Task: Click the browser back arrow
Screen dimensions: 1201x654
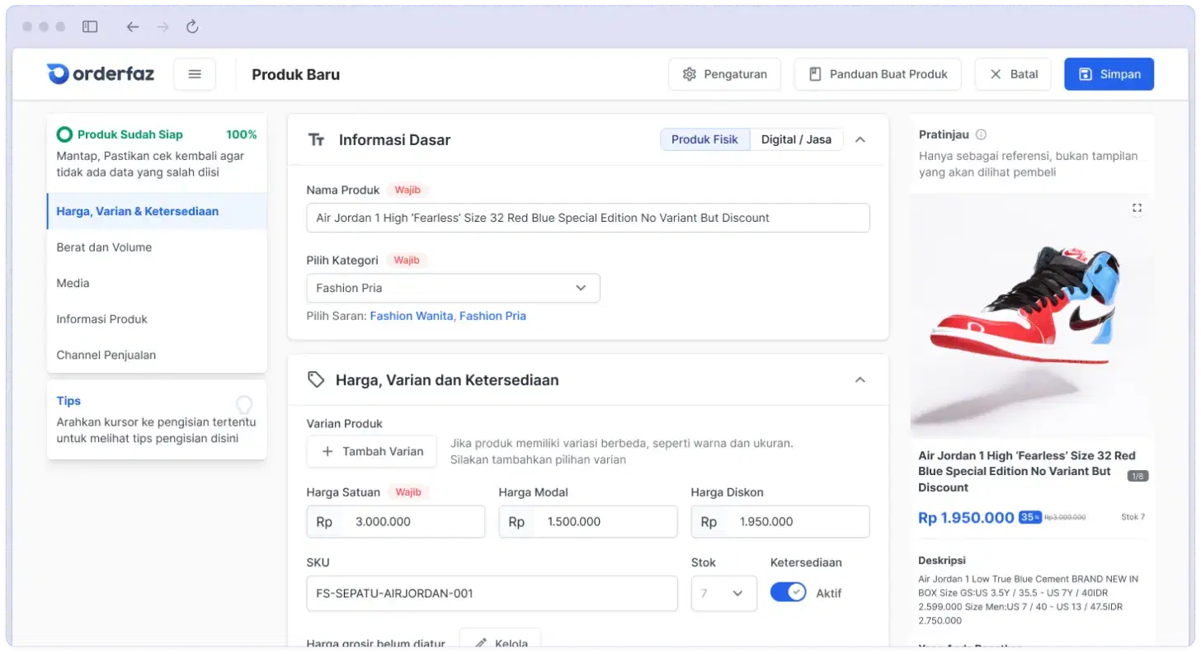Action: click(133, 27)
